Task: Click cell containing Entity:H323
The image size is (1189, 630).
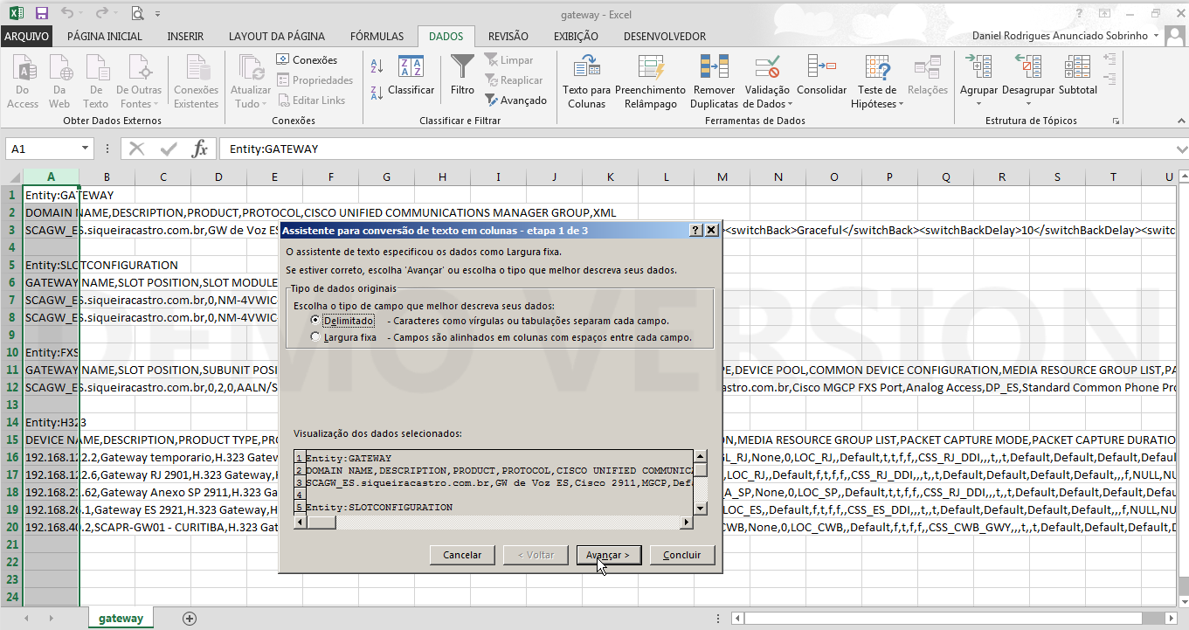Action: [52, 422]
